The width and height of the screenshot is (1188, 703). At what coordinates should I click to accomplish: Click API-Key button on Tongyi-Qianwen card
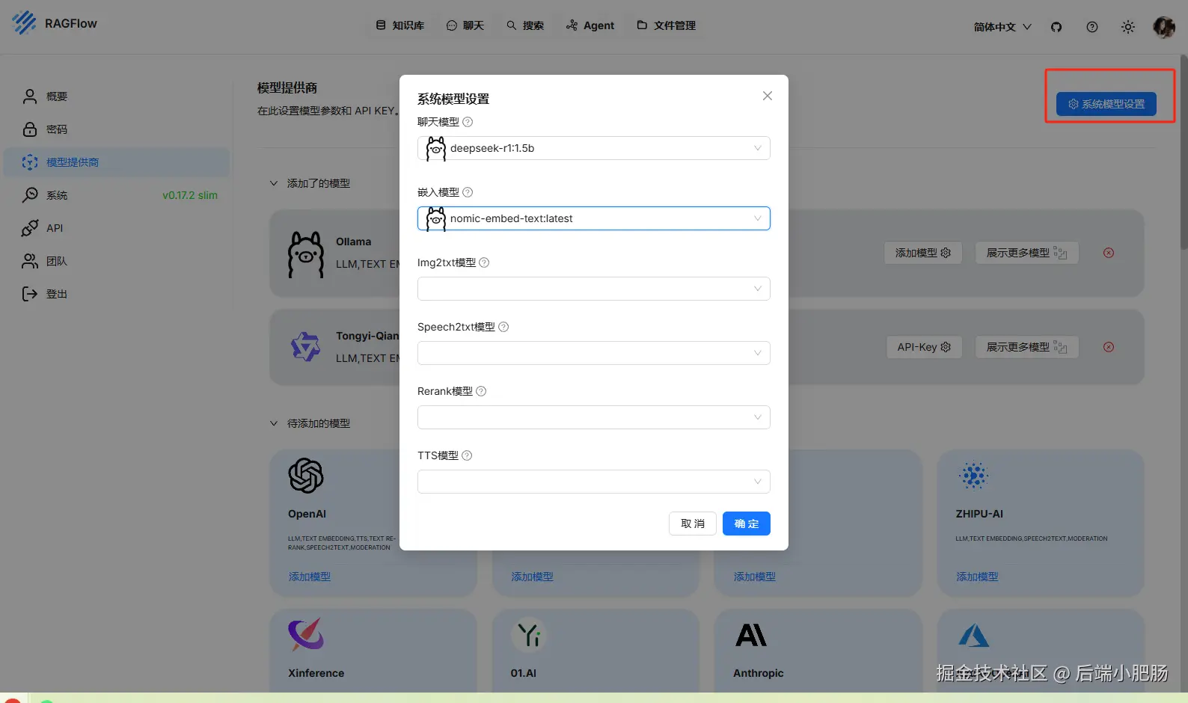click(924, 347)
